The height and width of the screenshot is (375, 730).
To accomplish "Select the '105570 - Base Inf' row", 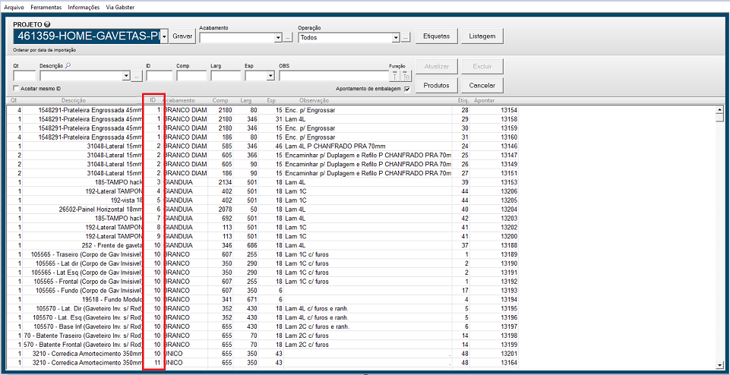I will [x=263, y=326].
